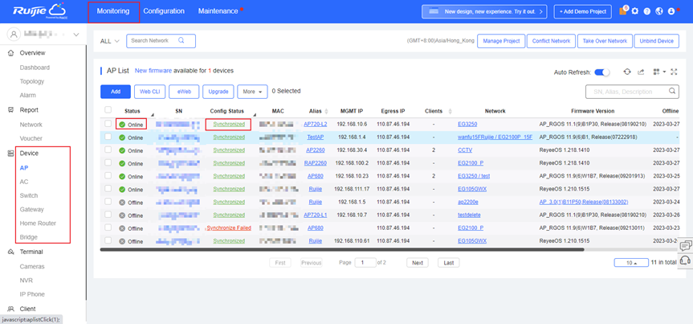Viewport: 693px width, 324px height.
Task: Open the More dropdown button
Action: tap(251, 92)
